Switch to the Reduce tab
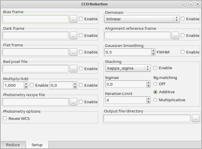202x149 pixels. (13, 145)
